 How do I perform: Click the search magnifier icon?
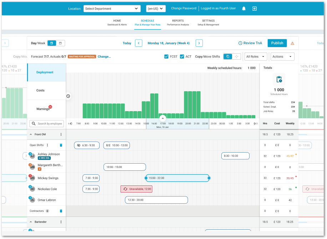pyautogui.click(x=34, y=124)
